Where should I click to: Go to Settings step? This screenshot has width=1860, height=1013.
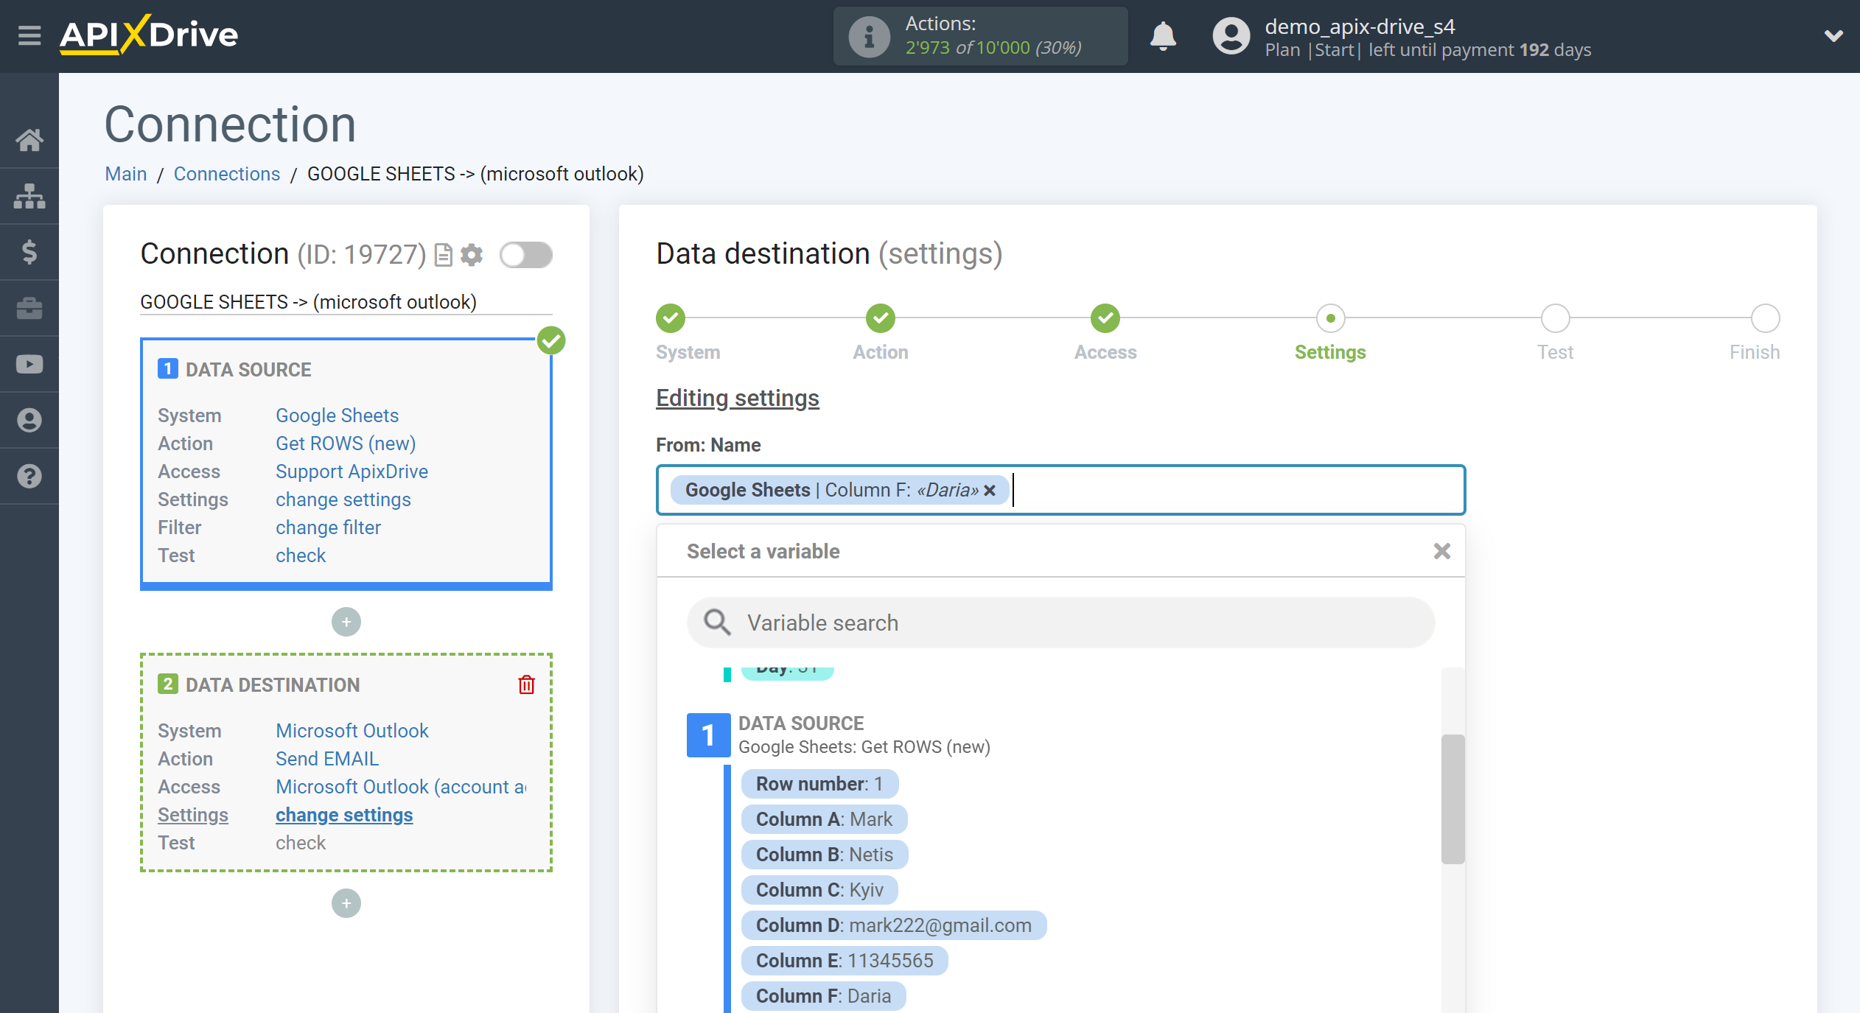pos(1330,318)
